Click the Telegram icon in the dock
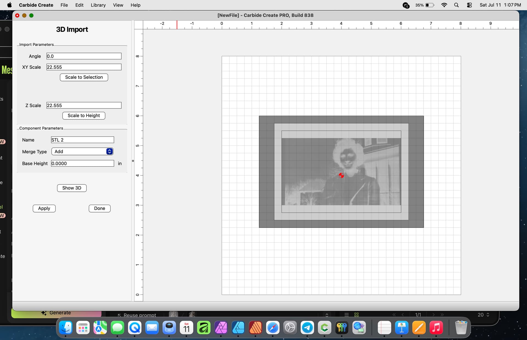The image size is (527, 340). (x=307, y=327)
